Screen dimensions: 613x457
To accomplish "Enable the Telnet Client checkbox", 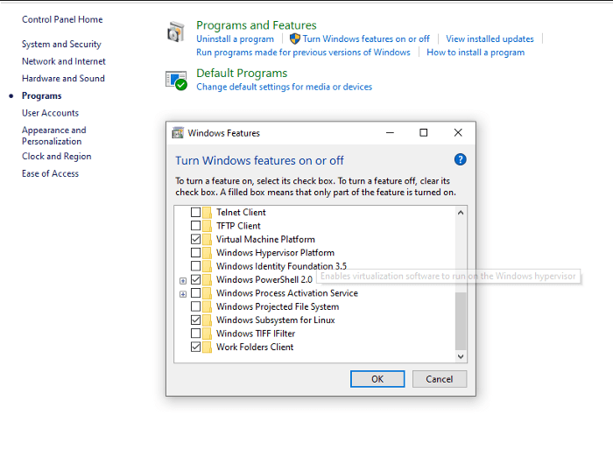I will coord(196,212).
